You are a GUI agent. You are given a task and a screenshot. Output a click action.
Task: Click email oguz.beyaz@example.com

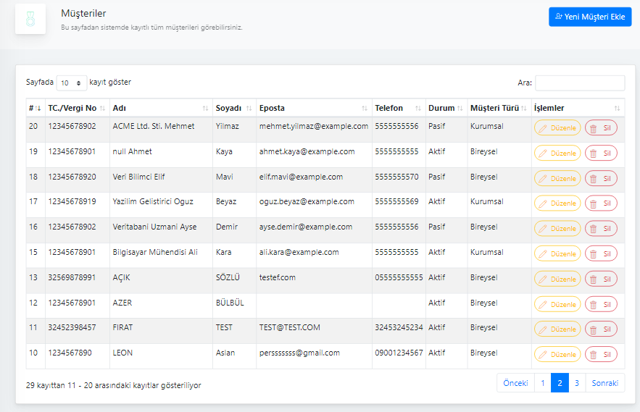(307, 201)
